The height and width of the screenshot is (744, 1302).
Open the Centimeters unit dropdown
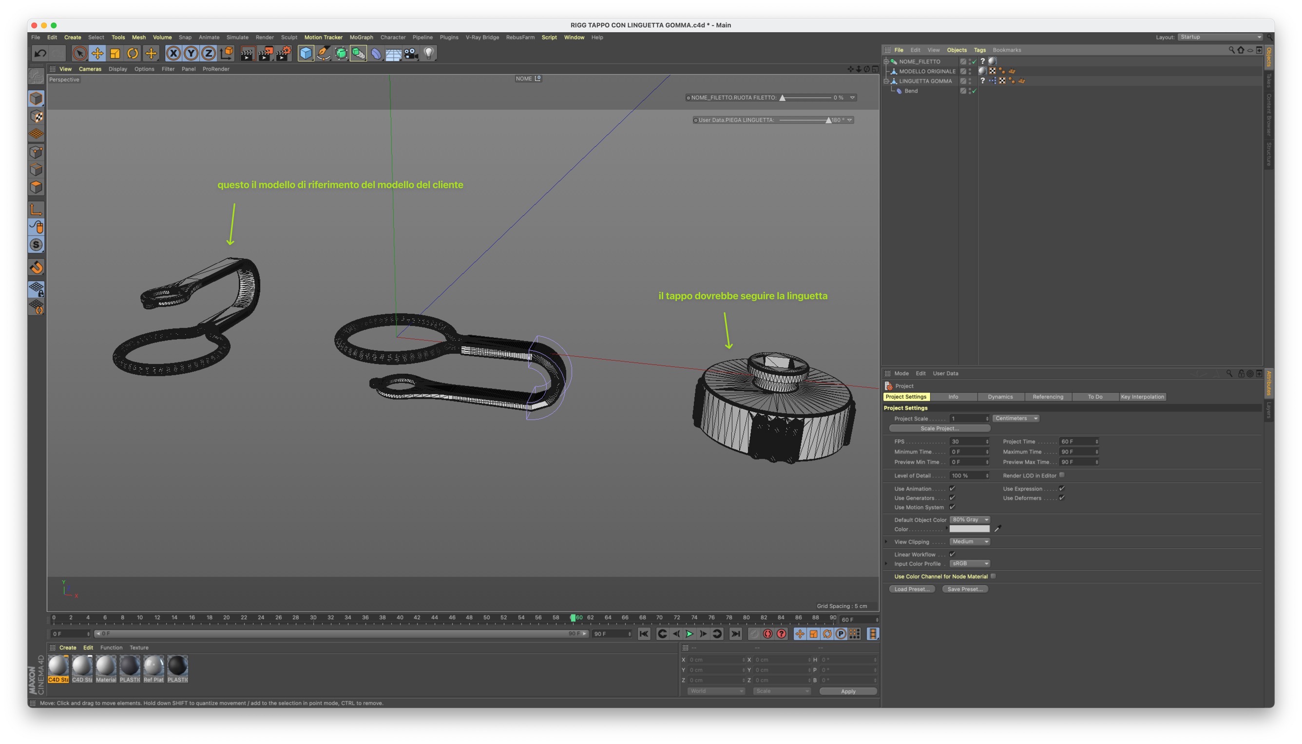[x=1016, y=419]
